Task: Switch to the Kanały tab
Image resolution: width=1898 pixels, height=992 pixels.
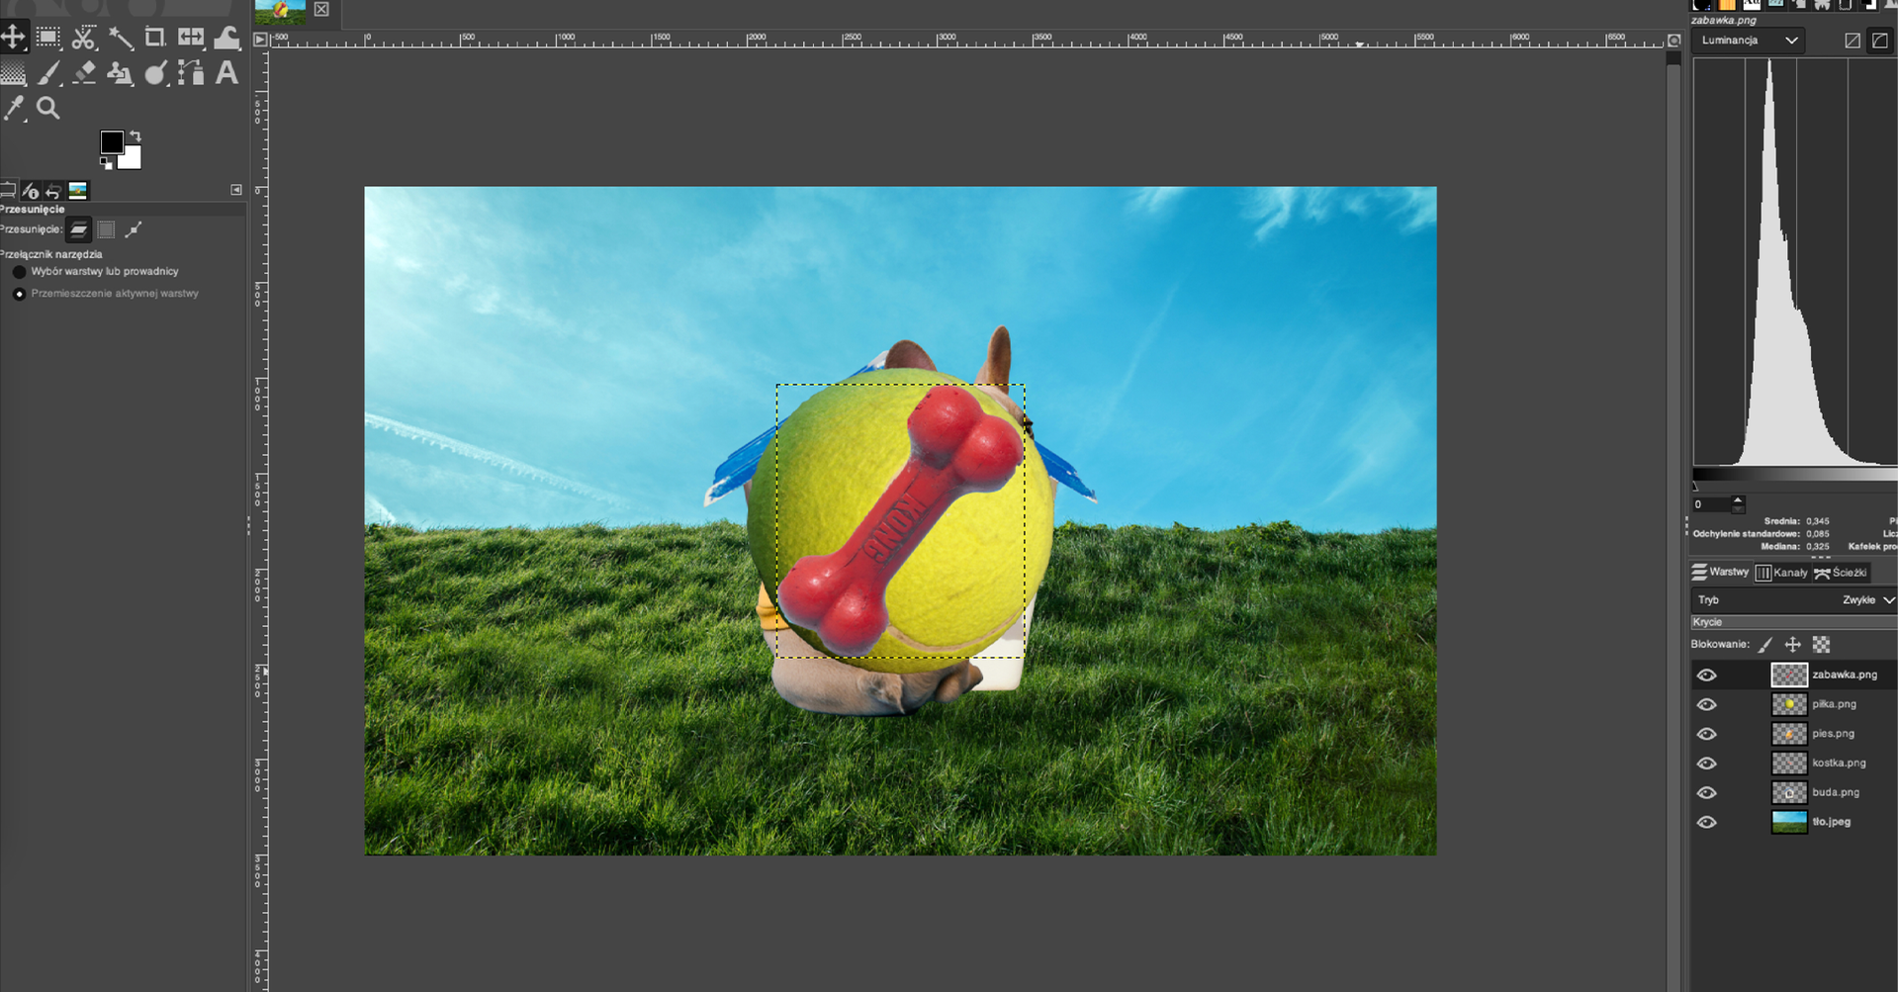Action: 1781,573
